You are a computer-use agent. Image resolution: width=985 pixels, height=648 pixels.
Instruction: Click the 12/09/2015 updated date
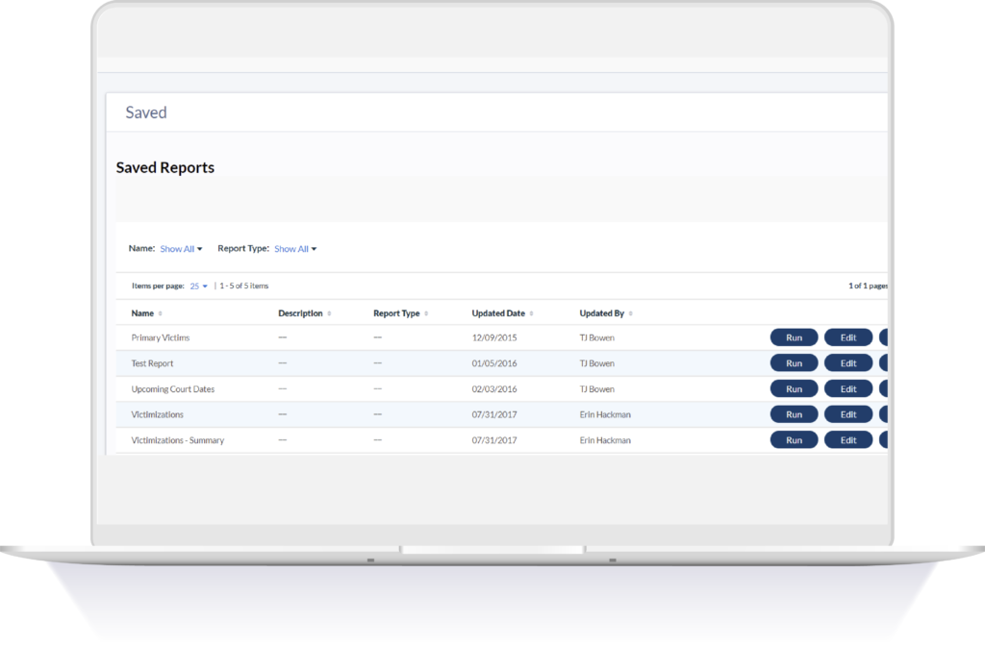(x=494, y=337)
